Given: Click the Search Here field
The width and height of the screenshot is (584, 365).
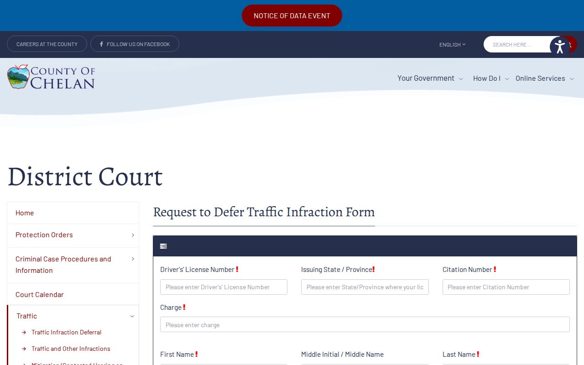Looking at the screenshot, I should point(518,44).
